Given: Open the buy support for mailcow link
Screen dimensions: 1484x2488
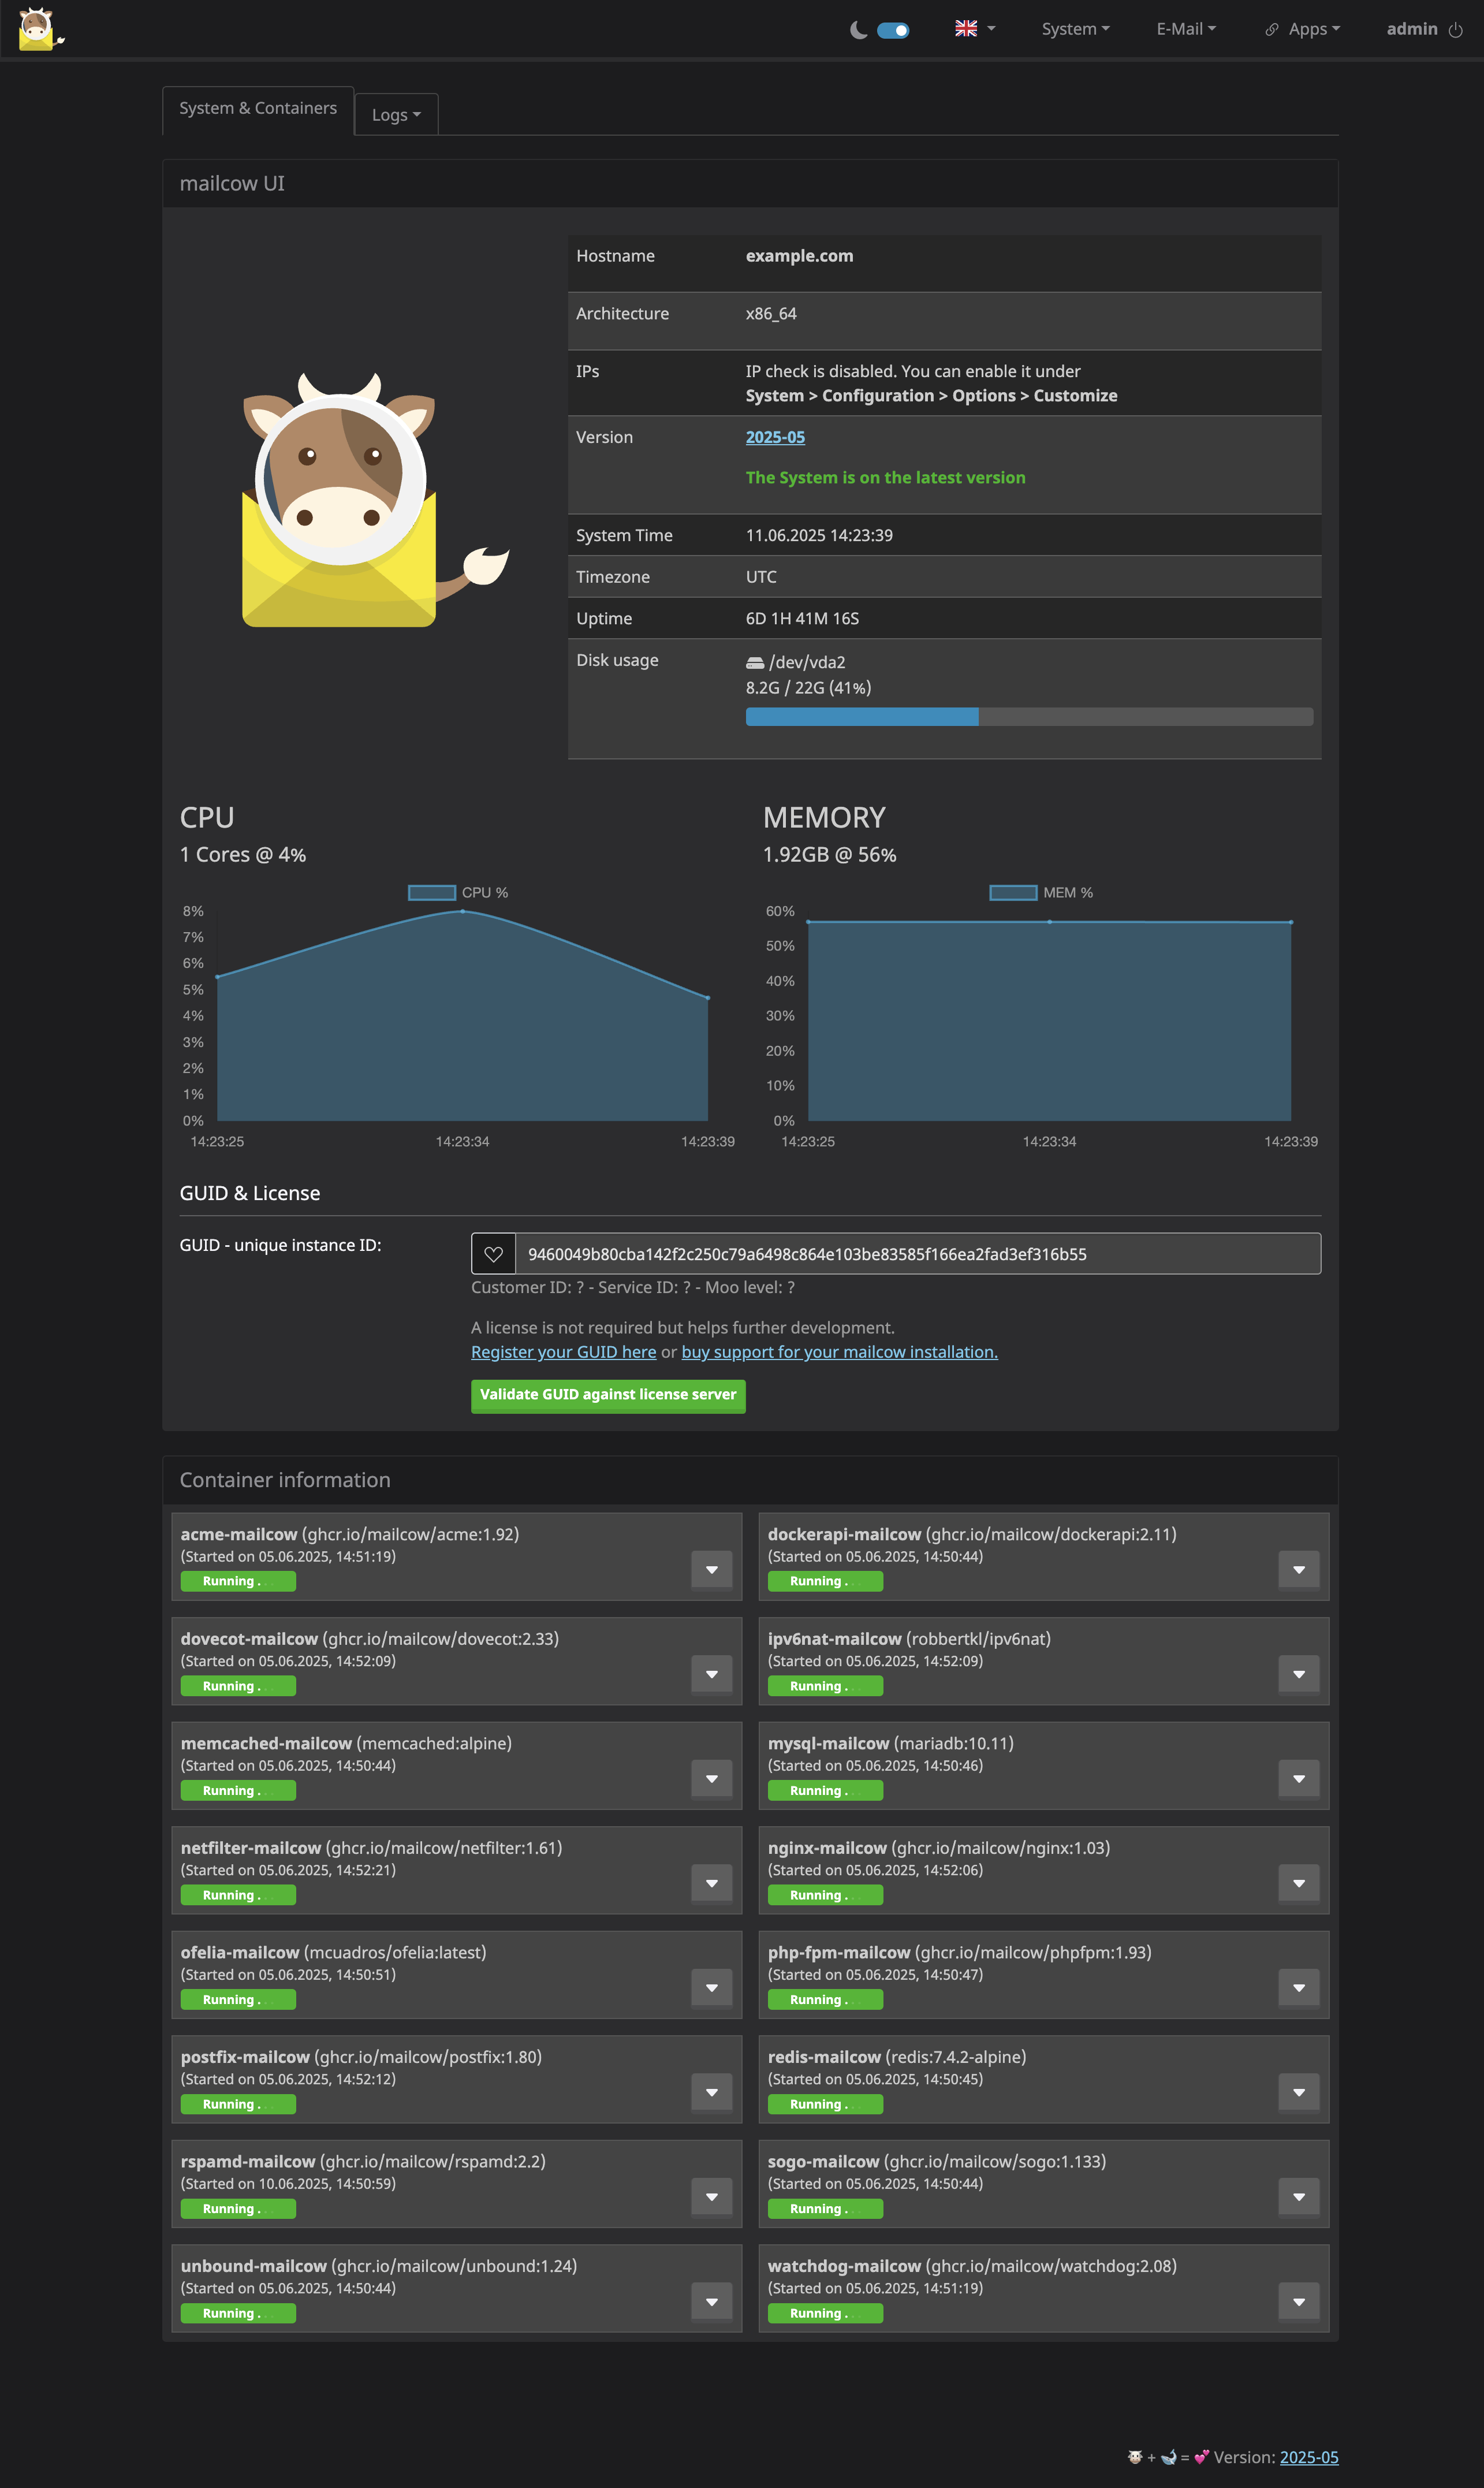Looking at the screenshot, I should 839,1352.
